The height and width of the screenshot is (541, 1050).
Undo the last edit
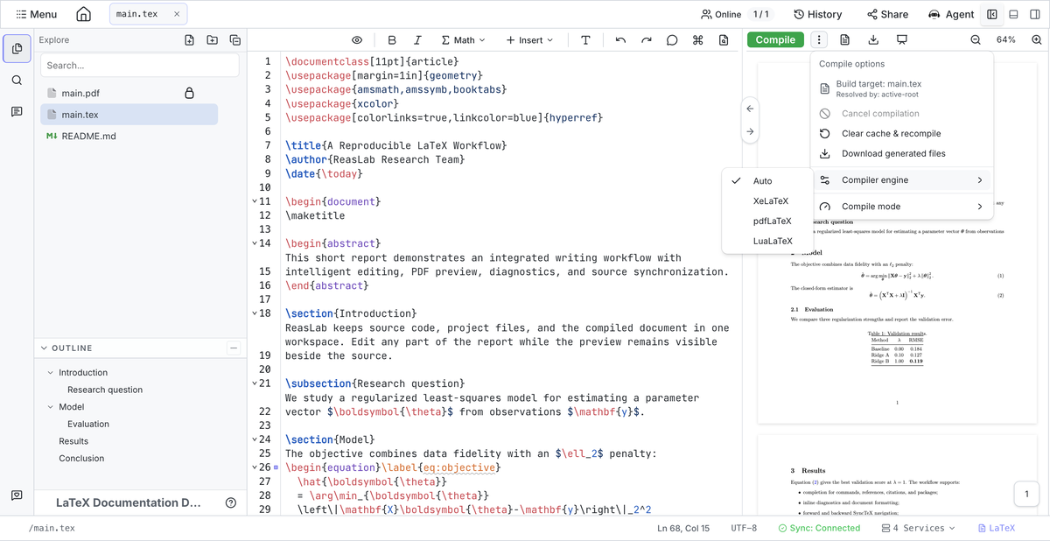620,40
